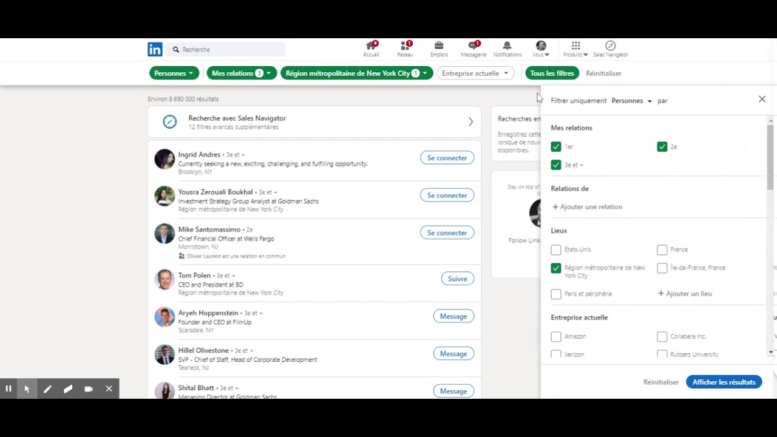Connect with Mike Santomassimo
Image resolution: width=777 pixels, height=437 pixels.
[x=447, y=233]
